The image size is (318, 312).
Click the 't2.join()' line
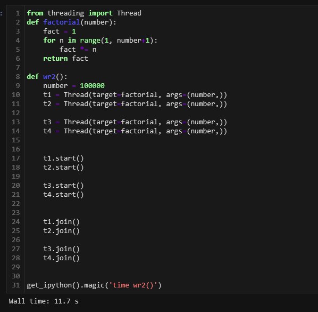tap(62, 231)
